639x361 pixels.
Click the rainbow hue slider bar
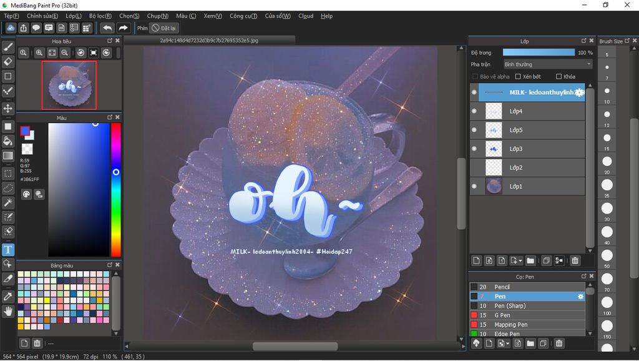[x=115, y=190]
